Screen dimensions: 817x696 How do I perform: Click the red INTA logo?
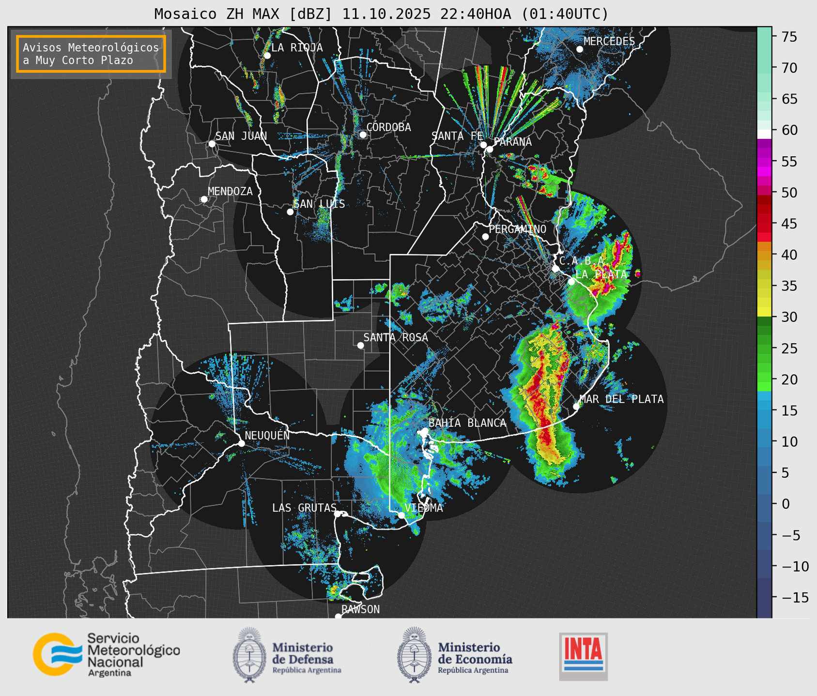pyautogui.click(x=584, y=657)
